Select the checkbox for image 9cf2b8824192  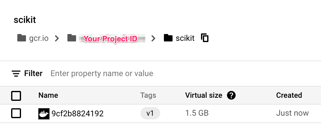pyautogui.click(x=16, y=114)
